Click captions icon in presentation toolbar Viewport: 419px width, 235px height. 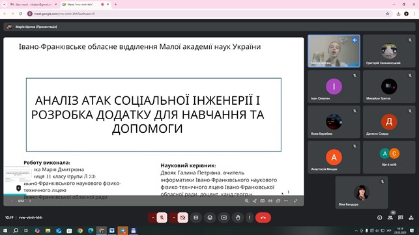tap(263, 200)
